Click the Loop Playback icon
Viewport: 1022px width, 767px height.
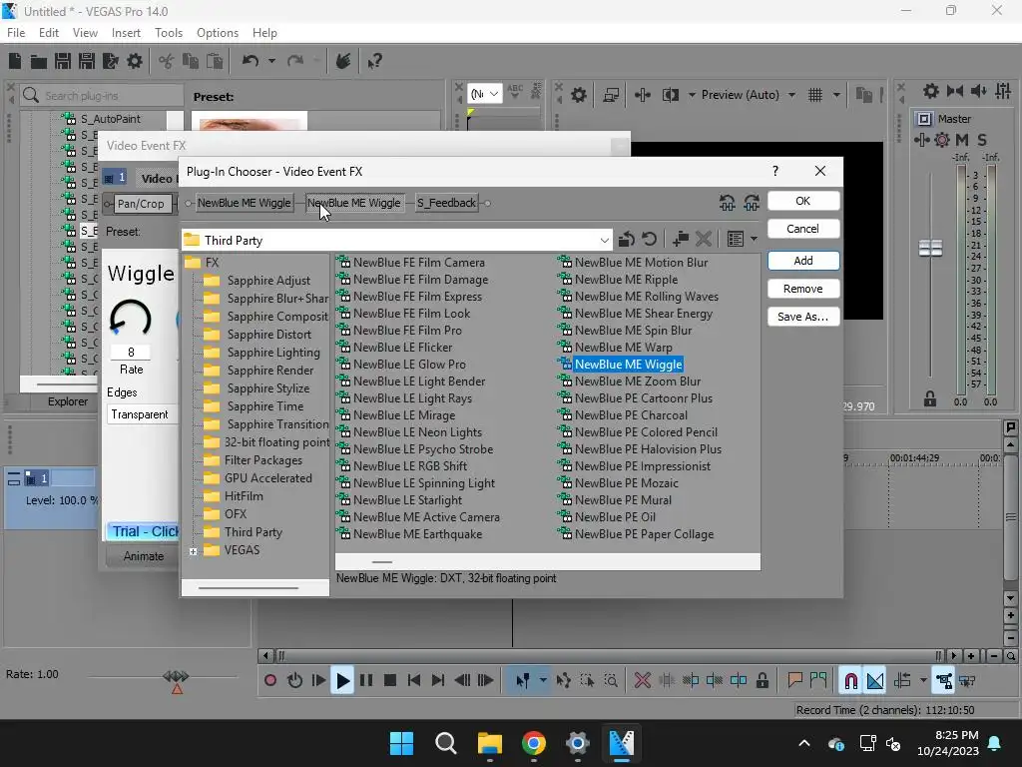[x=294, y=680]
